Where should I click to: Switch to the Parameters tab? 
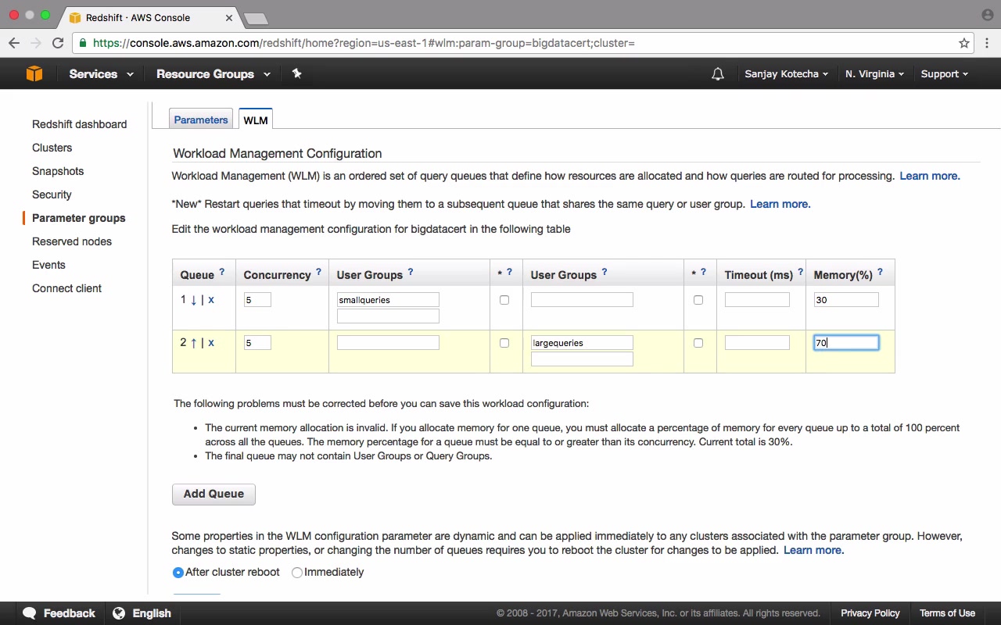[x=201, y=120]
